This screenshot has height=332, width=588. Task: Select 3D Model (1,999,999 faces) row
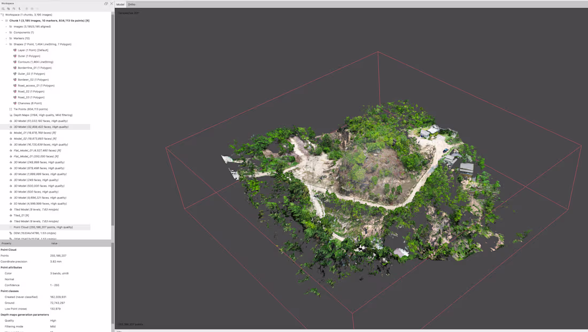pos(45,174)
